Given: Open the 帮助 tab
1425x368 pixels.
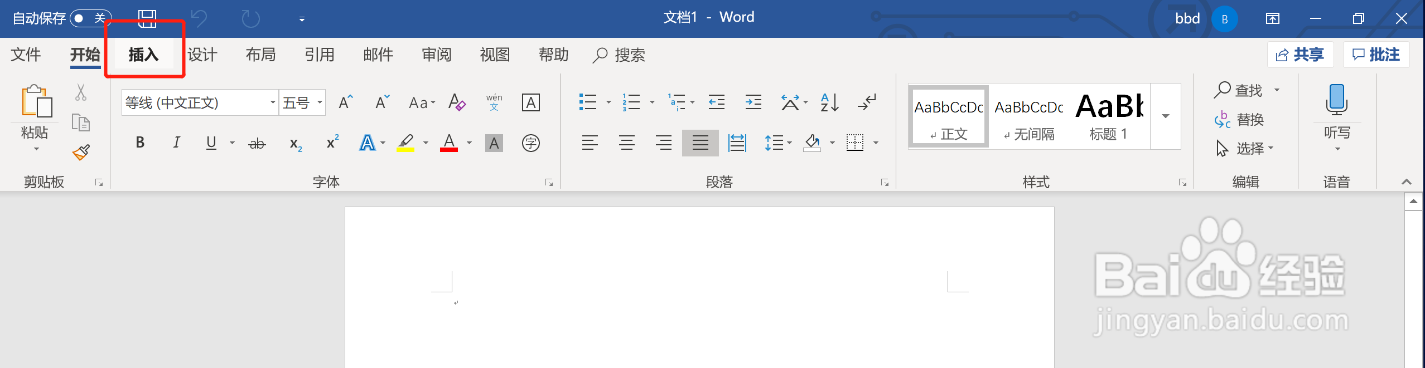Looking at the screenshot, I should (x=554, y=55).
